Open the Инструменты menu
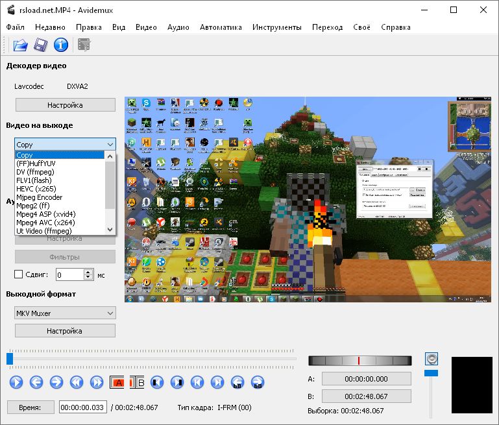 click(x=277, y=27)
